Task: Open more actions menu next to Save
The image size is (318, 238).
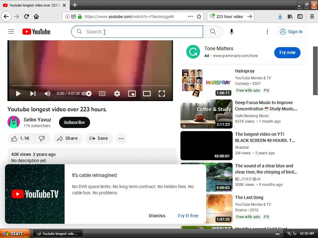Action: tap(121, 139)
